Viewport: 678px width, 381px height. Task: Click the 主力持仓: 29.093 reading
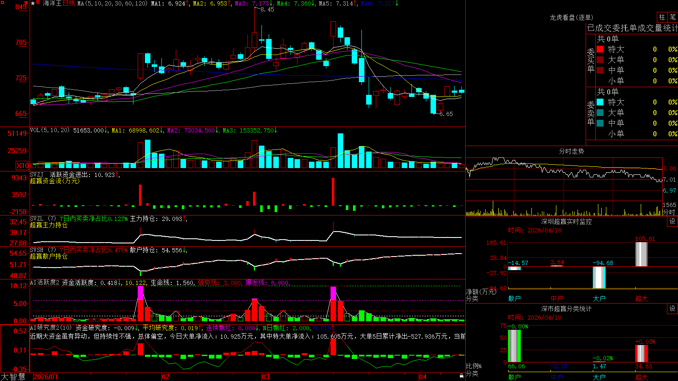point(156,219)
